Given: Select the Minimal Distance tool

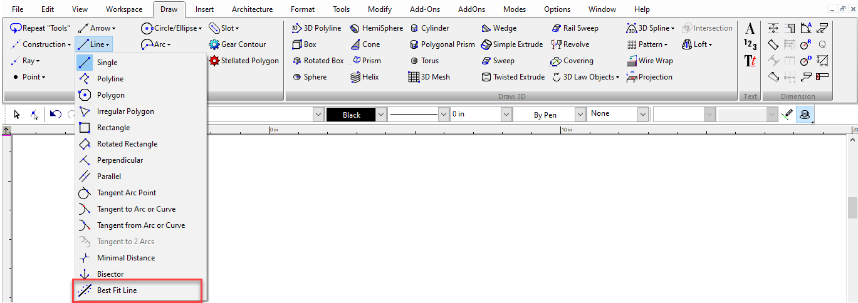Looking at the screenshot, I should point(140,258).
